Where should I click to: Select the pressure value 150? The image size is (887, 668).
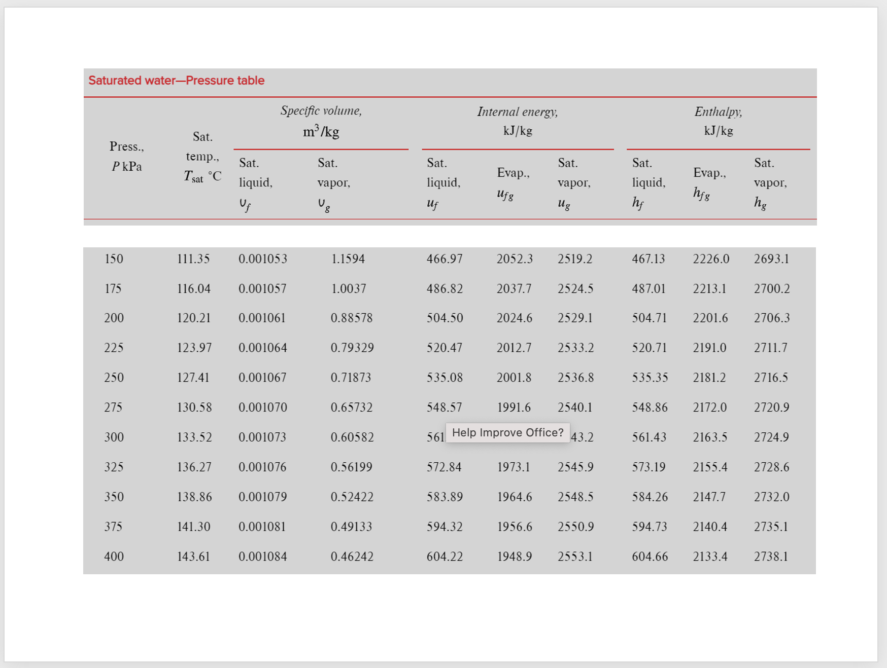point(114,259)
